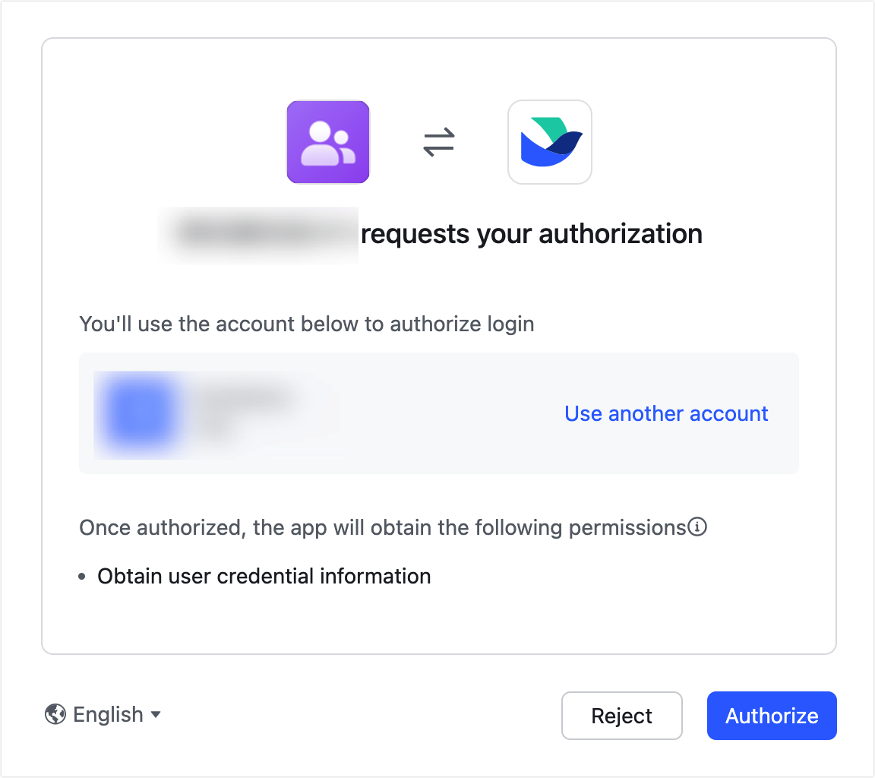Click the Lark bird logo icon

[549, 142]
